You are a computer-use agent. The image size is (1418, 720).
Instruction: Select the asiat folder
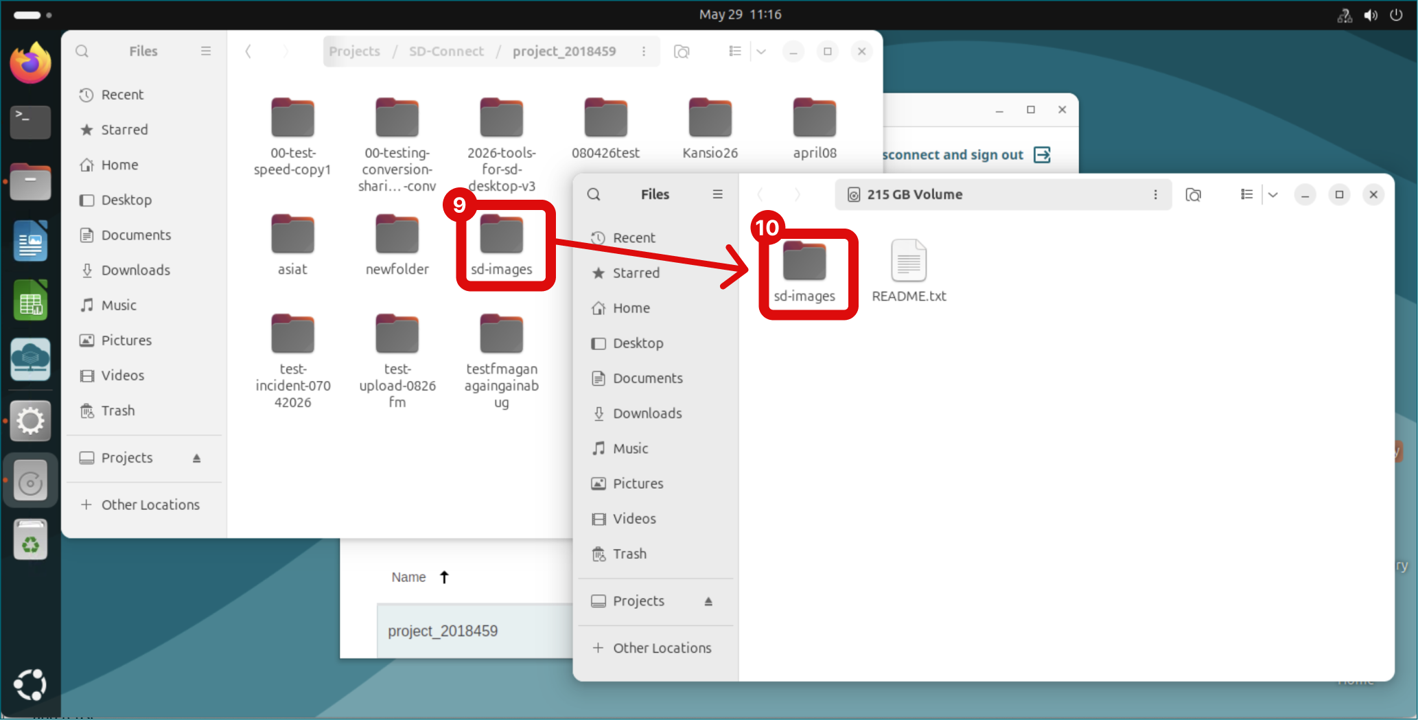tap(292, 245)
